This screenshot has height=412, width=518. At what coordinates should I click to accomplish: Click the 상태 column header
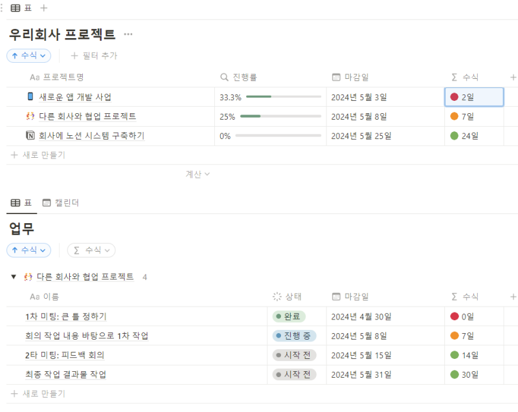(x=287, y=297)
